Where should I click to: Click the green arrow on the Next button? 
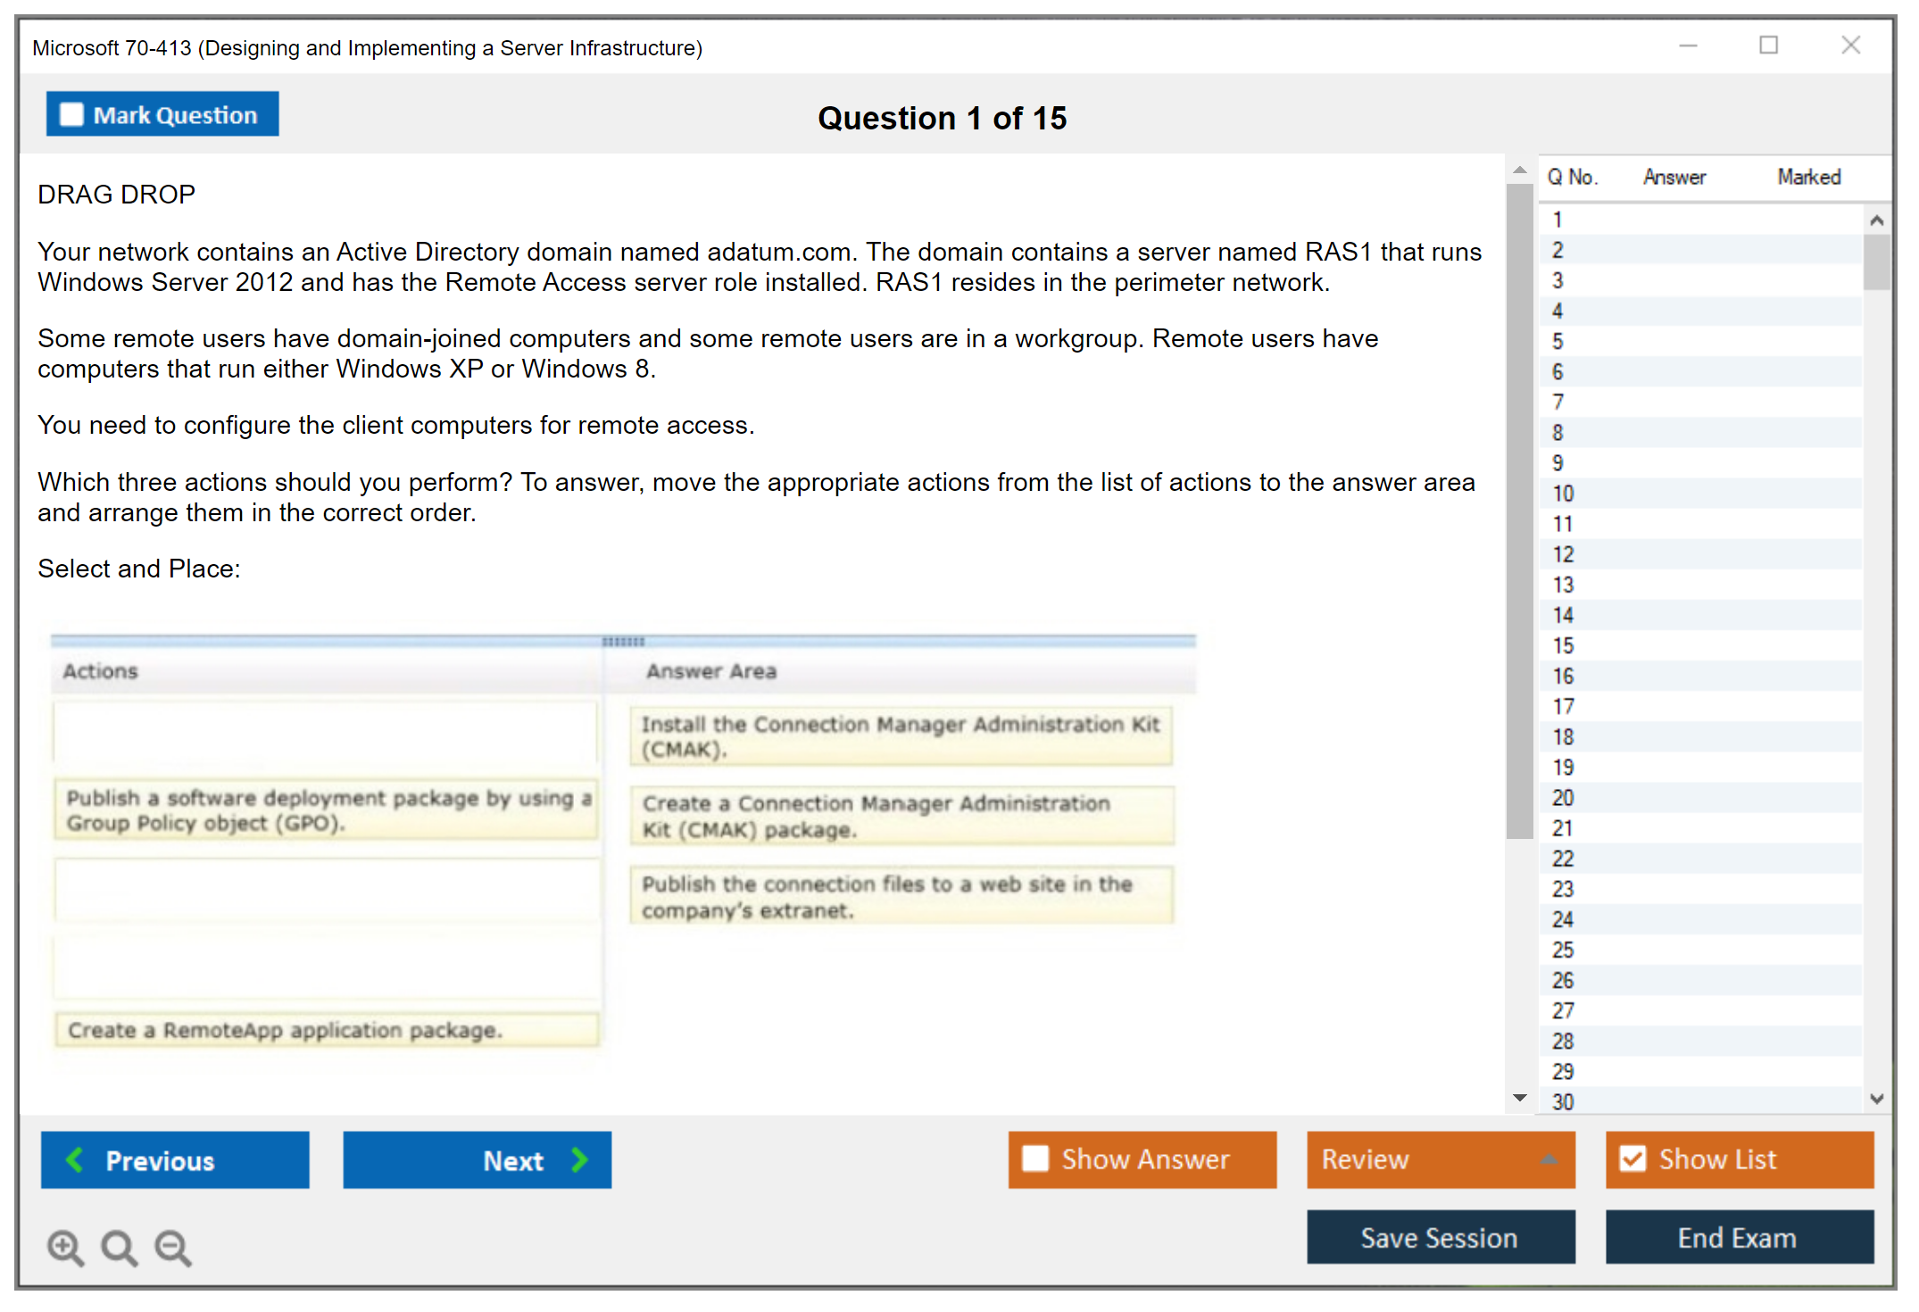coord(578,1159)
